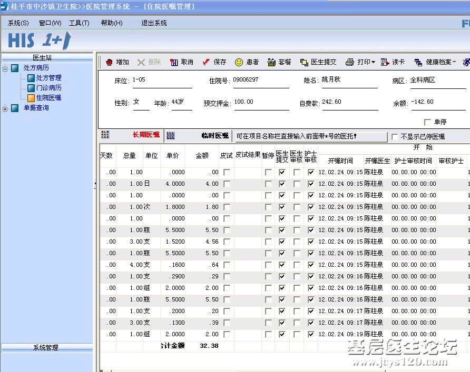This screenshot has height=372, width=470.
Task: Click the 增加 (Add) hand icon
Action: [x=110, y=62]
